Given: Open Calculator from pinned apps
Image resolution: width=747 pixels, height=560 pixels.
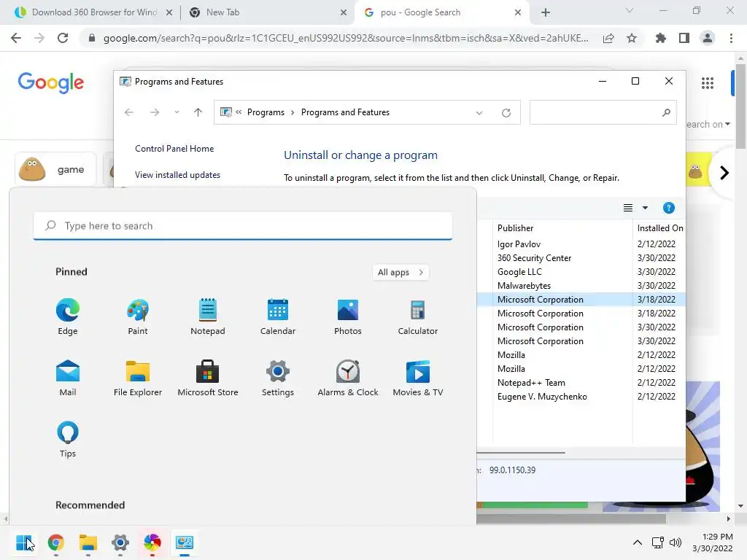Looking at the screenshot, I should point(418,316).
